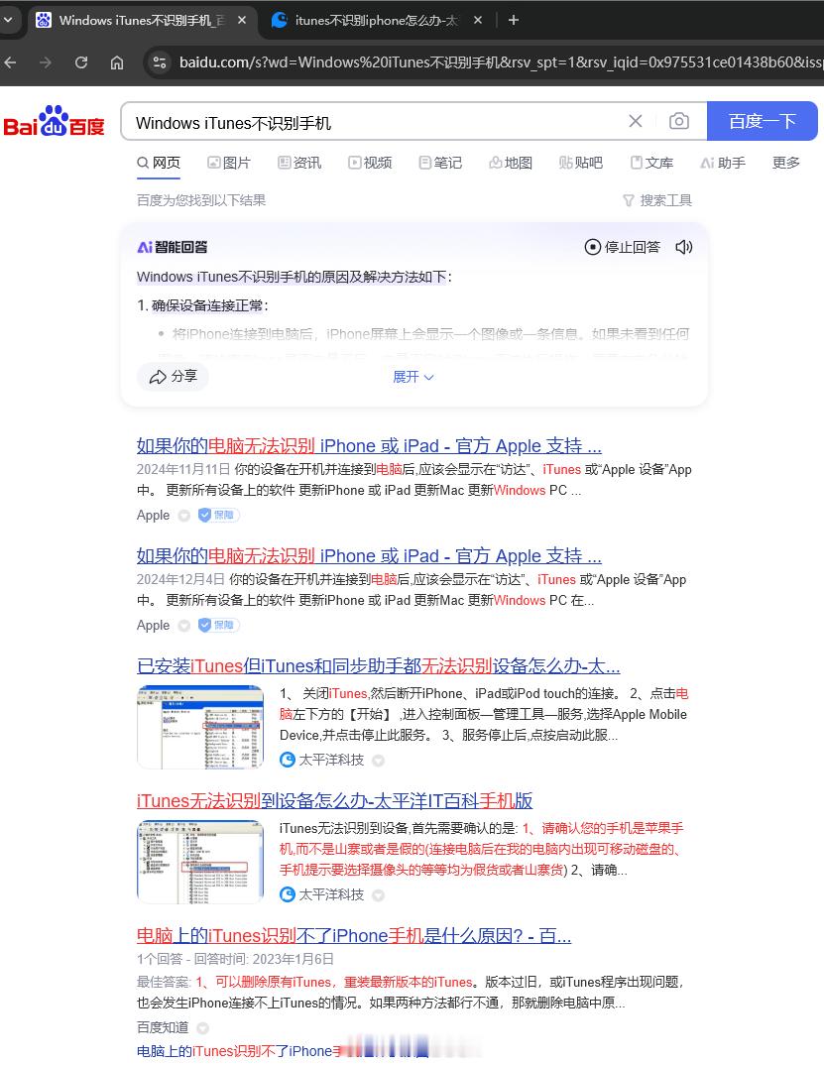Open first Apple support result dated 2024年11月11日

[369, 446]
